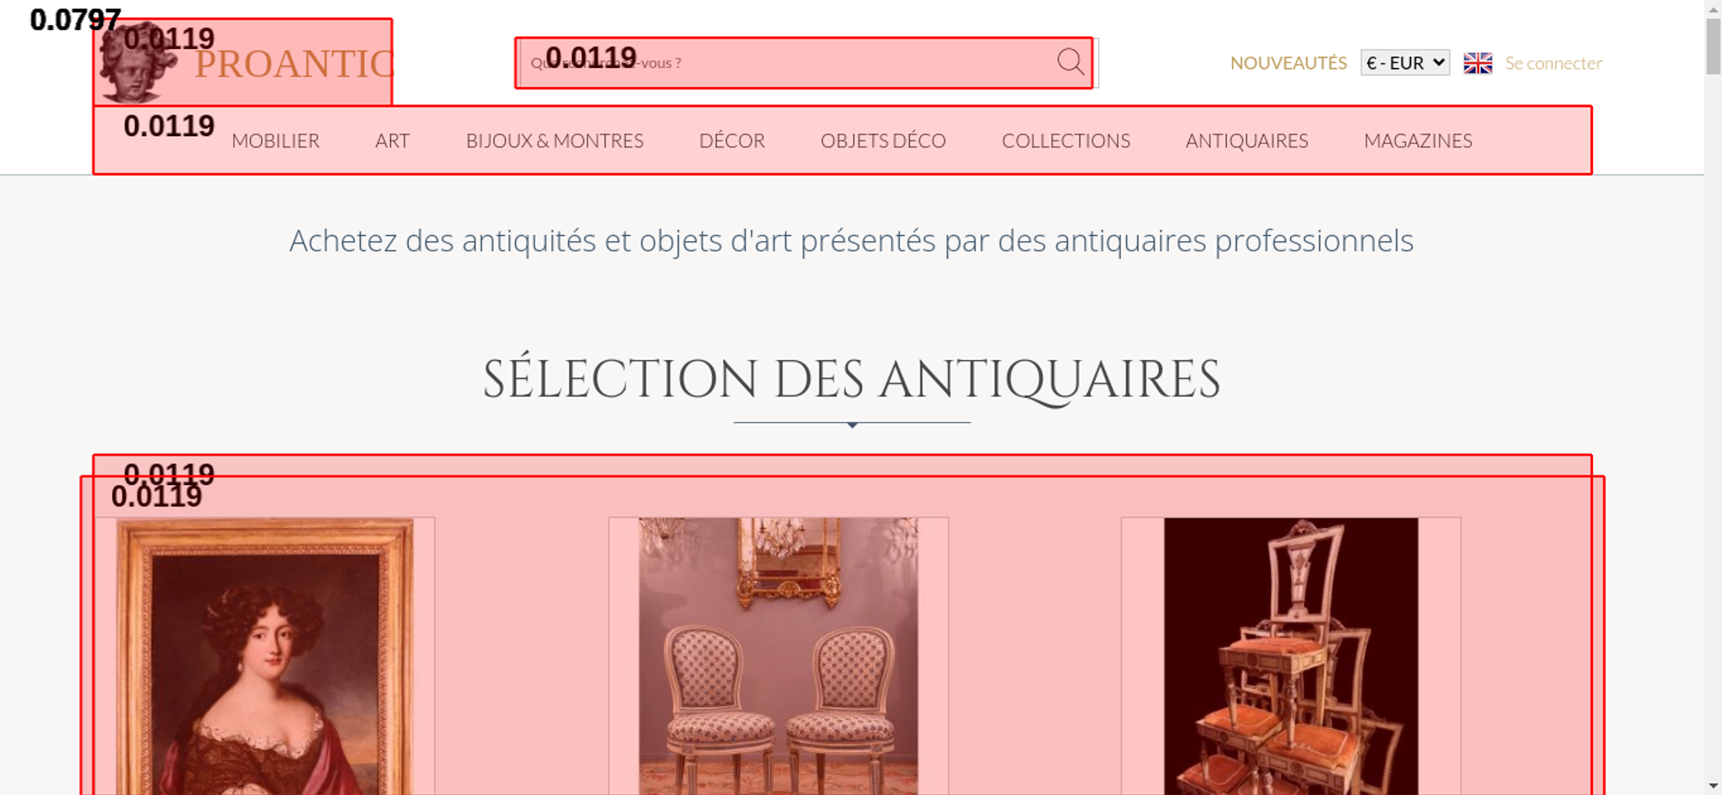Click the Proantic cherub head logo
1722x795 pixels.
[136, 62]
